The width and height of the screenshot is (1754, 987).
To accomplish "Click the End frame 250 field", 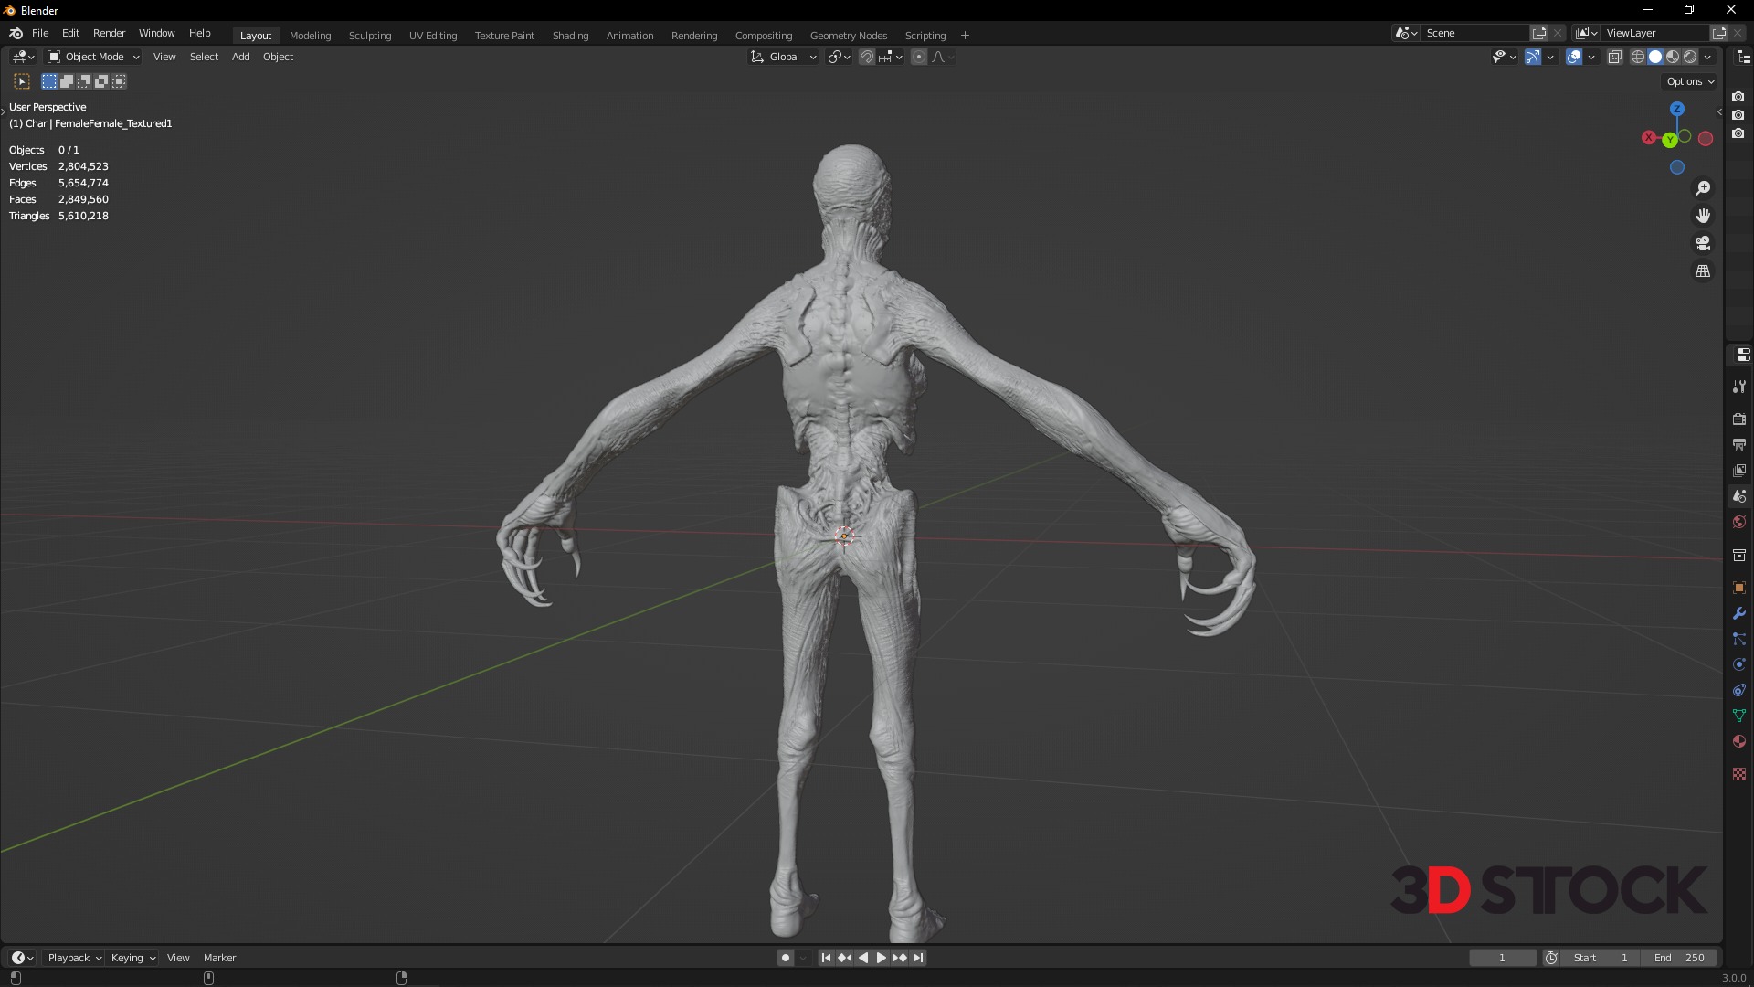I will point(1679,958).
